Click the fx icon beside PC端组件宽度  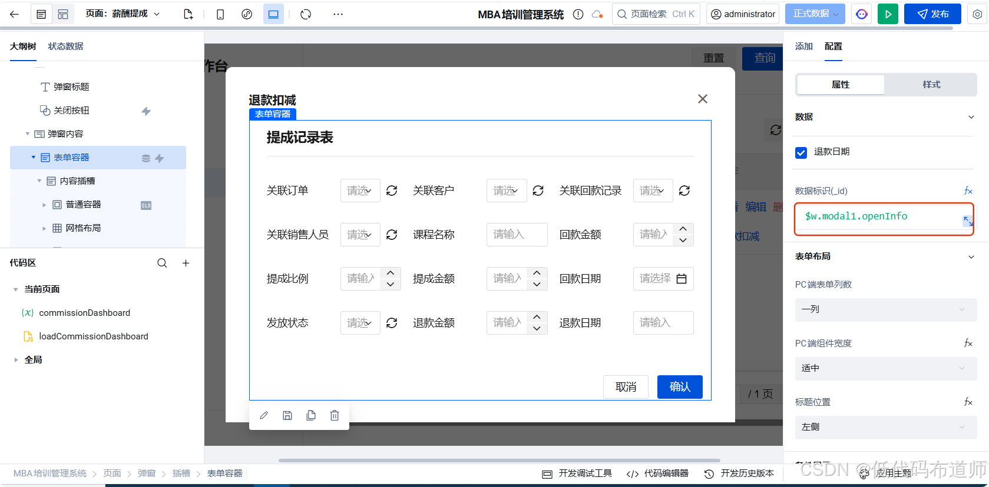click(968, 343)
